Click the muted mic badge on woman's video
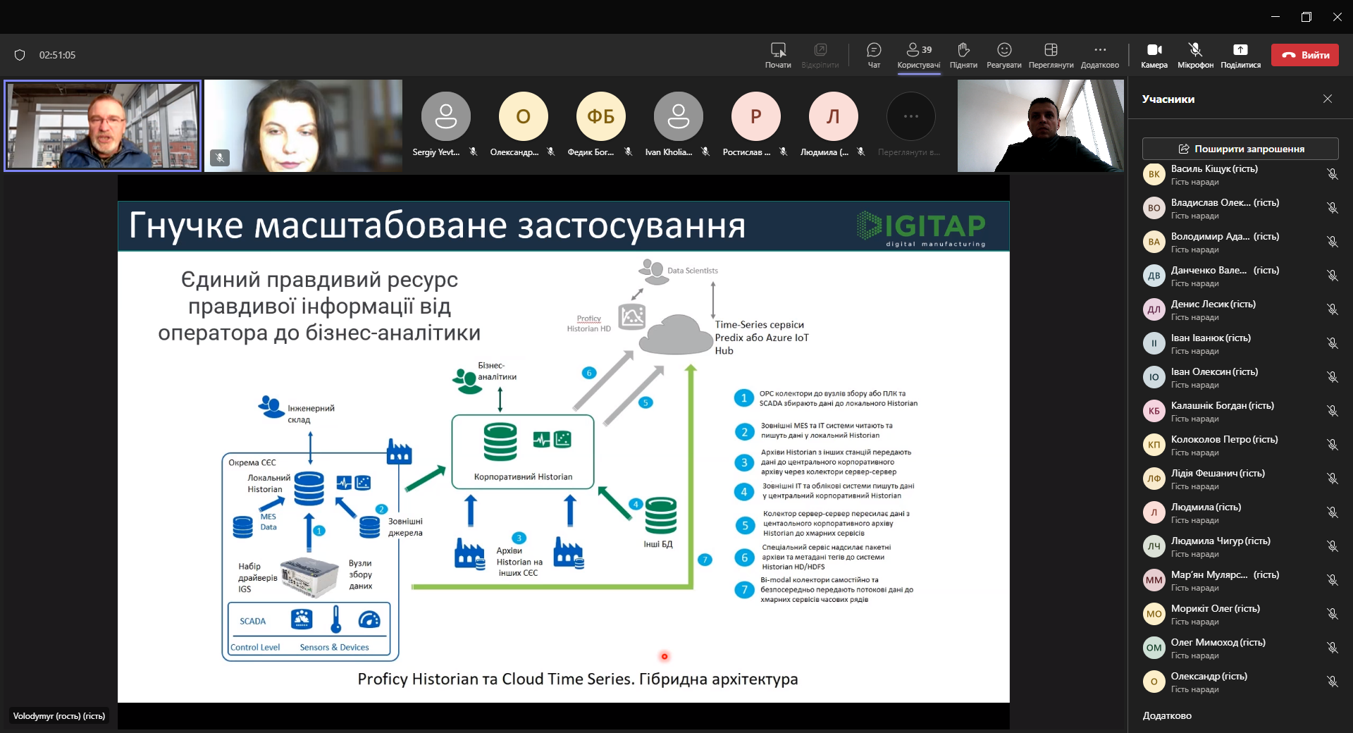The width and height of the screenshot is (1353, 733). pyautogui.click(x=220, y=158)
